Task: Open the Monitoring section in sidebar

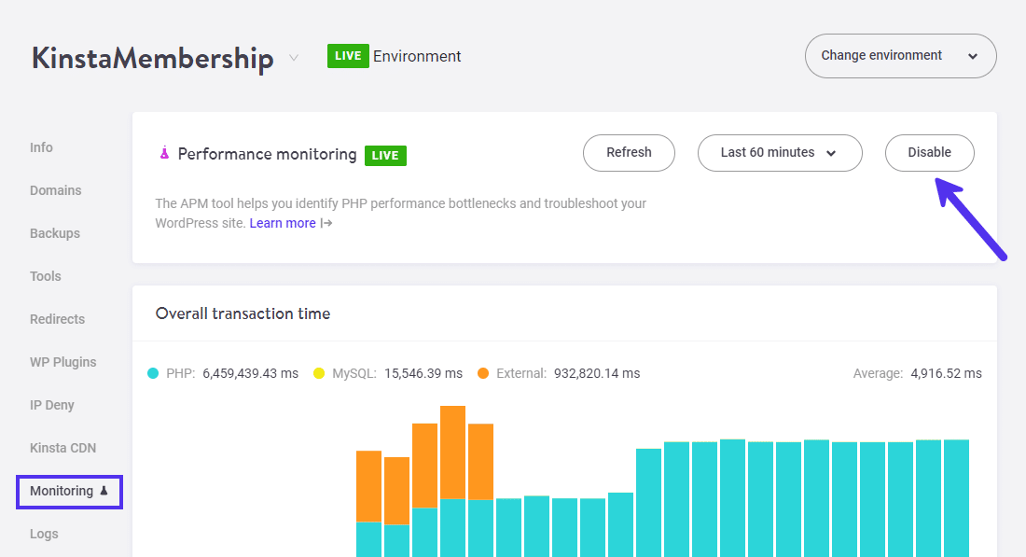Action: click(62, 491)
